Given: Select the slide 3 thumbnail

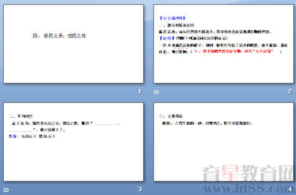Looking at the screenshot, I should point(73,142).
